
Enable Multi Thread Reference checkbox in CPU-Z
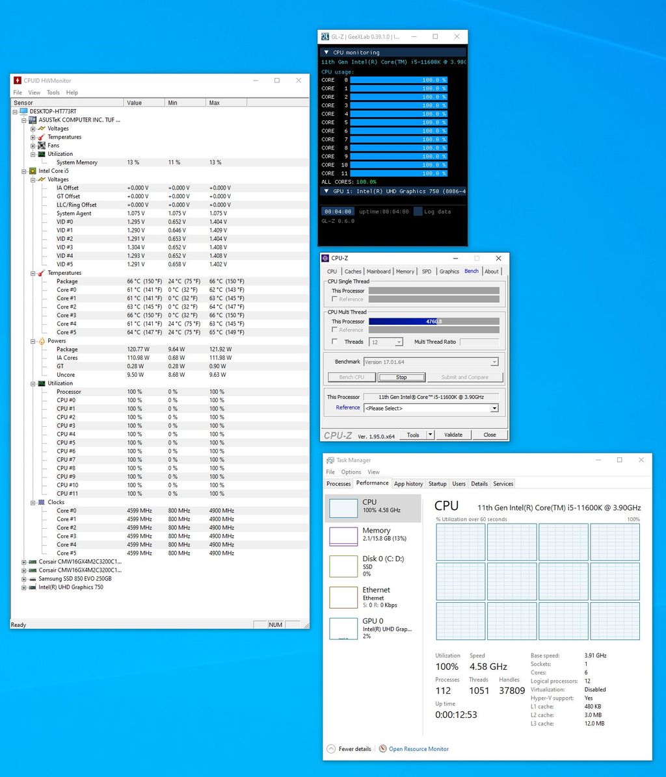point(335,330)
